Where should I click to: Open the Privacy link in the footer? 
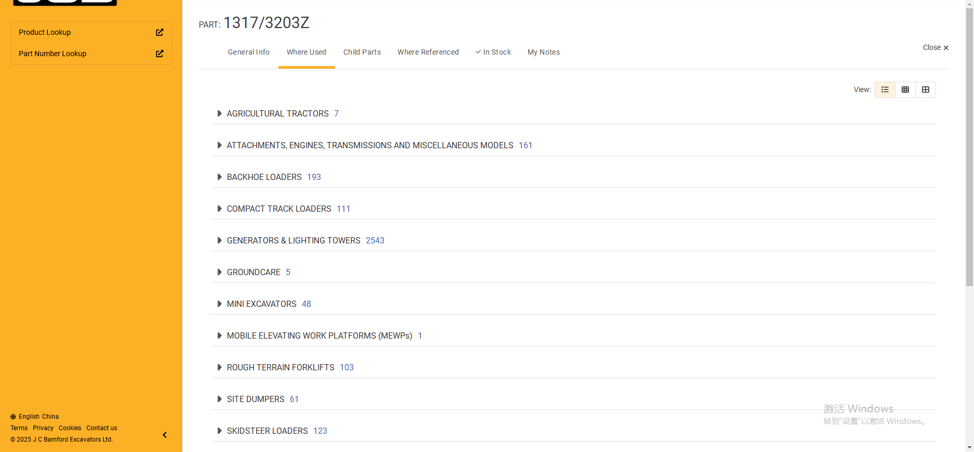(x=43, y=428)
